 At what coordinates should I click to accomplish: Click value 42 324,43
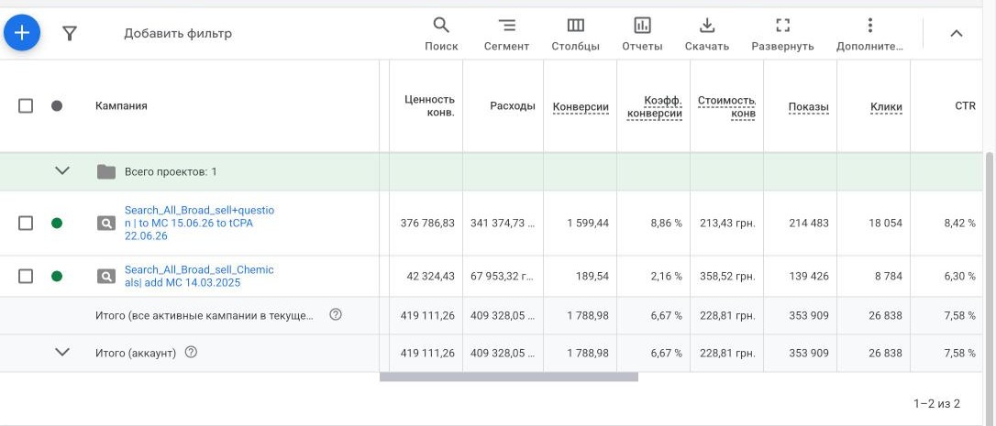coord(431,277)
